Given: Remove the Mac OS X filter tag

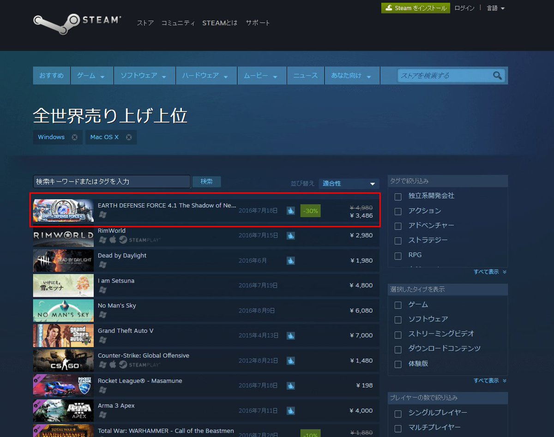Looking at the screenshot, I should coord(129,137).
